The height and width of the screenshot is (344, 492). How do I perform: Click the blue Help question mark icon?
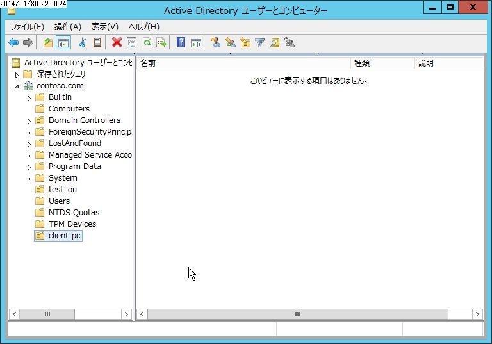tap(181, 42)
